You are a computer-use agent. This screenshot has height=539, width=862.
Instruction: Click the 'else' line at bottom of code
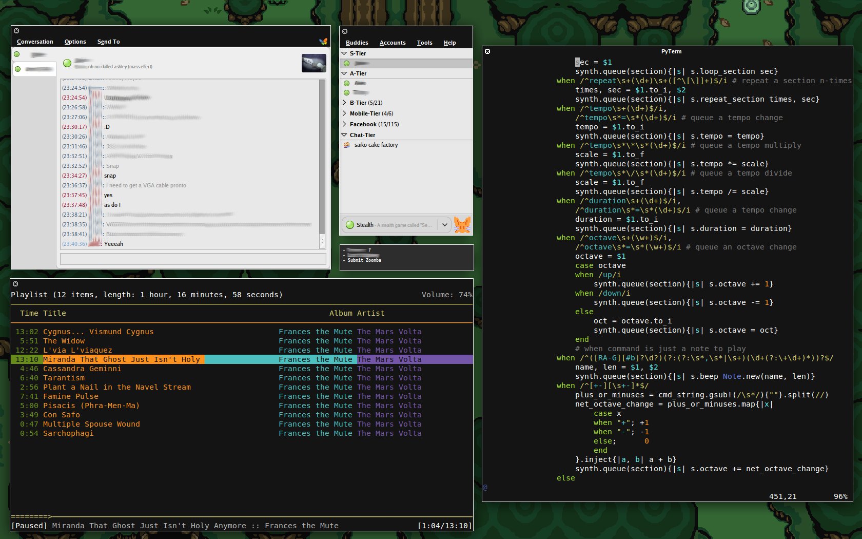tap(566, 478)
